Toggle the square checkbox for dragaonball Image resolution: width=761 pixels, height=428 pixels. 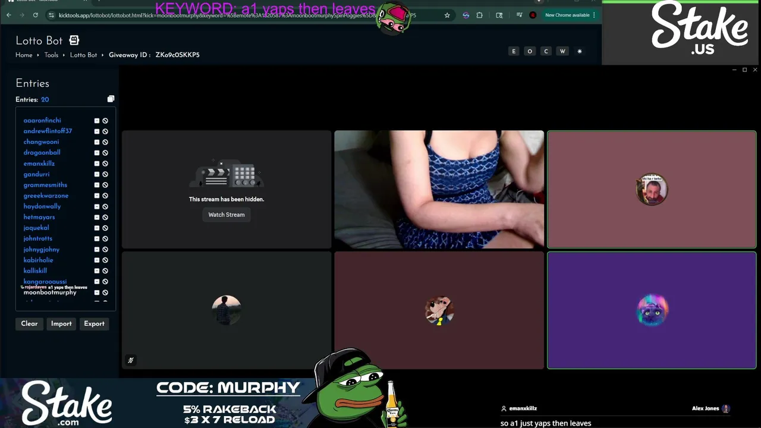click(97, 153)
